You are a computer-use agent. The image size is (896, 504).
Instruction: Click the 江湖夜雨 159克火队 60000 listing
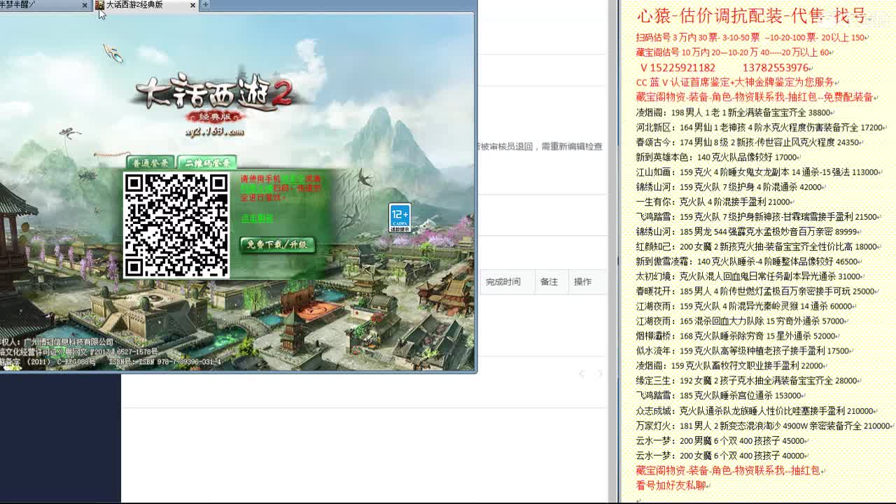point(746,306)
